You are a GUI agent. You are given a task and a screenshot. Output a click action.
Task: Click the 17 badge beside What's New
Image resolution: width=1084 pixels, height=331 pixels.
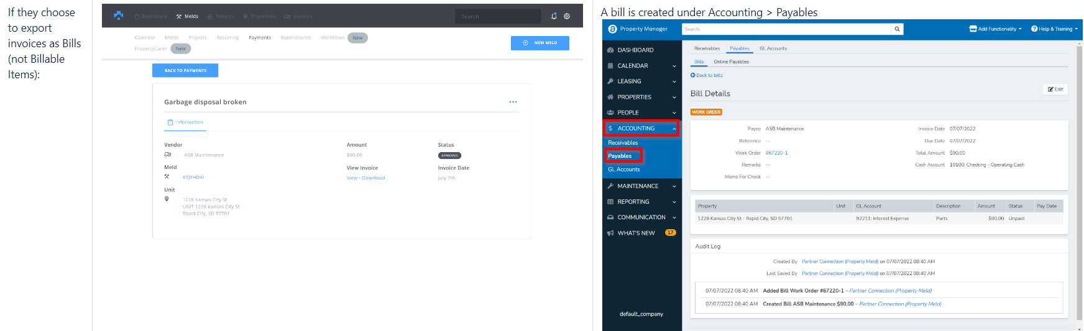point(671,233)
